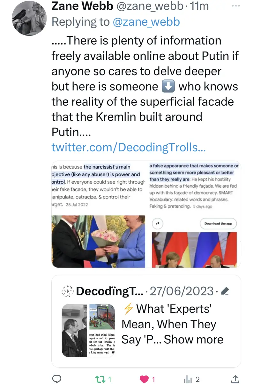Click the share arrow circle in right image
The height and width of the screenshot is (384, 253).
click(157, 224)
